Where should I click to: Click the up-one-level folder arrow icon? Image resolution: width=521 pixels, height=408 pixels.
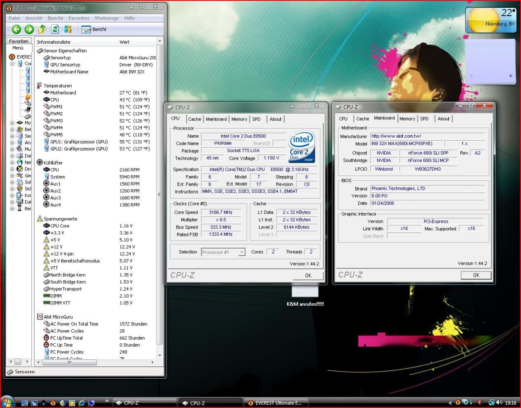pos(42,29)
